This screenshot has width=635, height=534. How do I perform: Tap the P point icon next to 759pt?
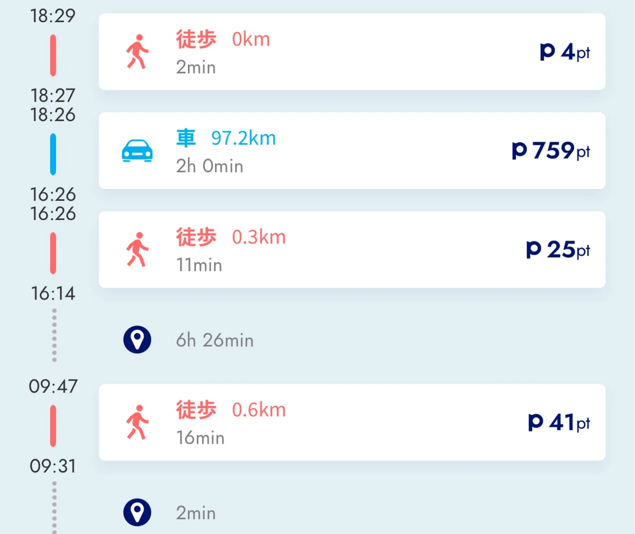pyautogui.click(x=520, y=151)
